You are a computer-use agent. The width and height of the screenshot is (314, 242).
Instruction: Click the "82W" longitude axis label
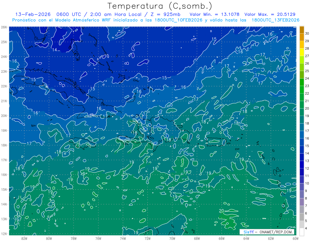24,238
